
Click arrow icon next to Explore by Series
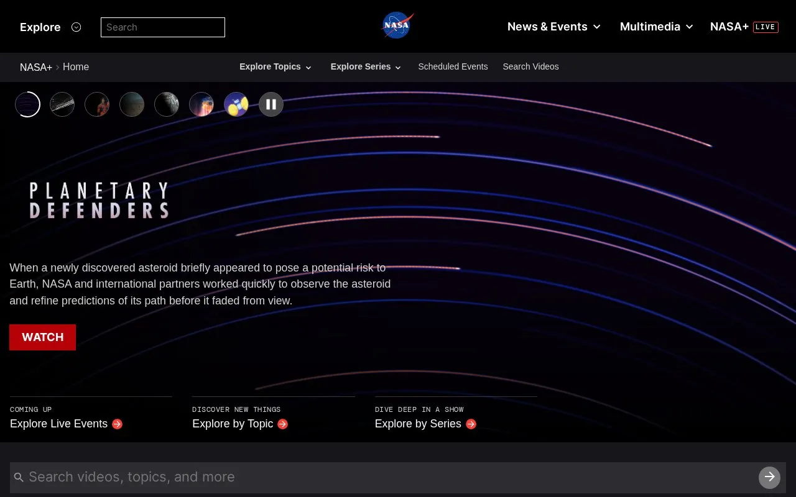coord(471,424)
